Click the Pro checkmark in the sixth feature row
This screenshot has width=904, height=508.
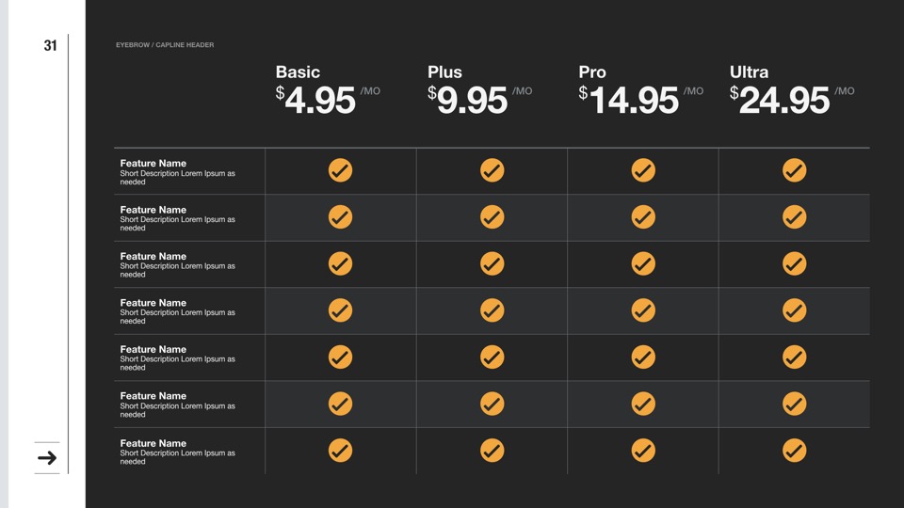click(x=643, y=404)
